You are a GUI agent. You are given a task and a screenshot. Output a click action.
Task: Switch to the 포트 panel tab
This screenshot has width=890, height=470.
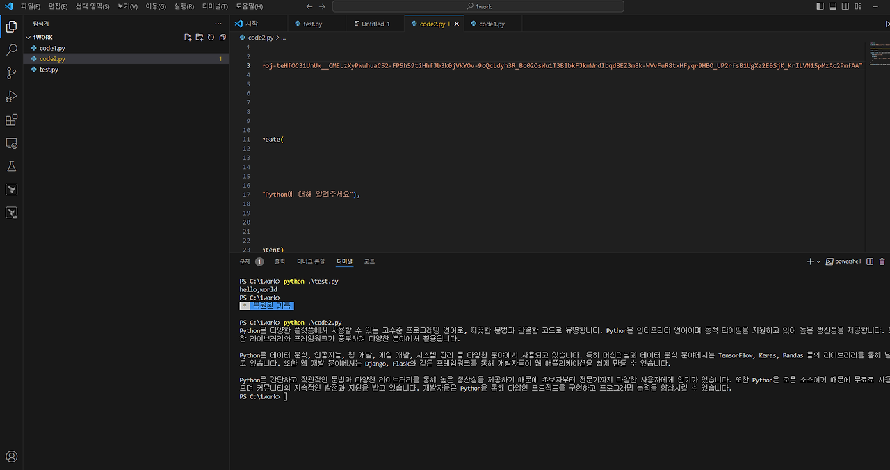click(x=369, y=261)
